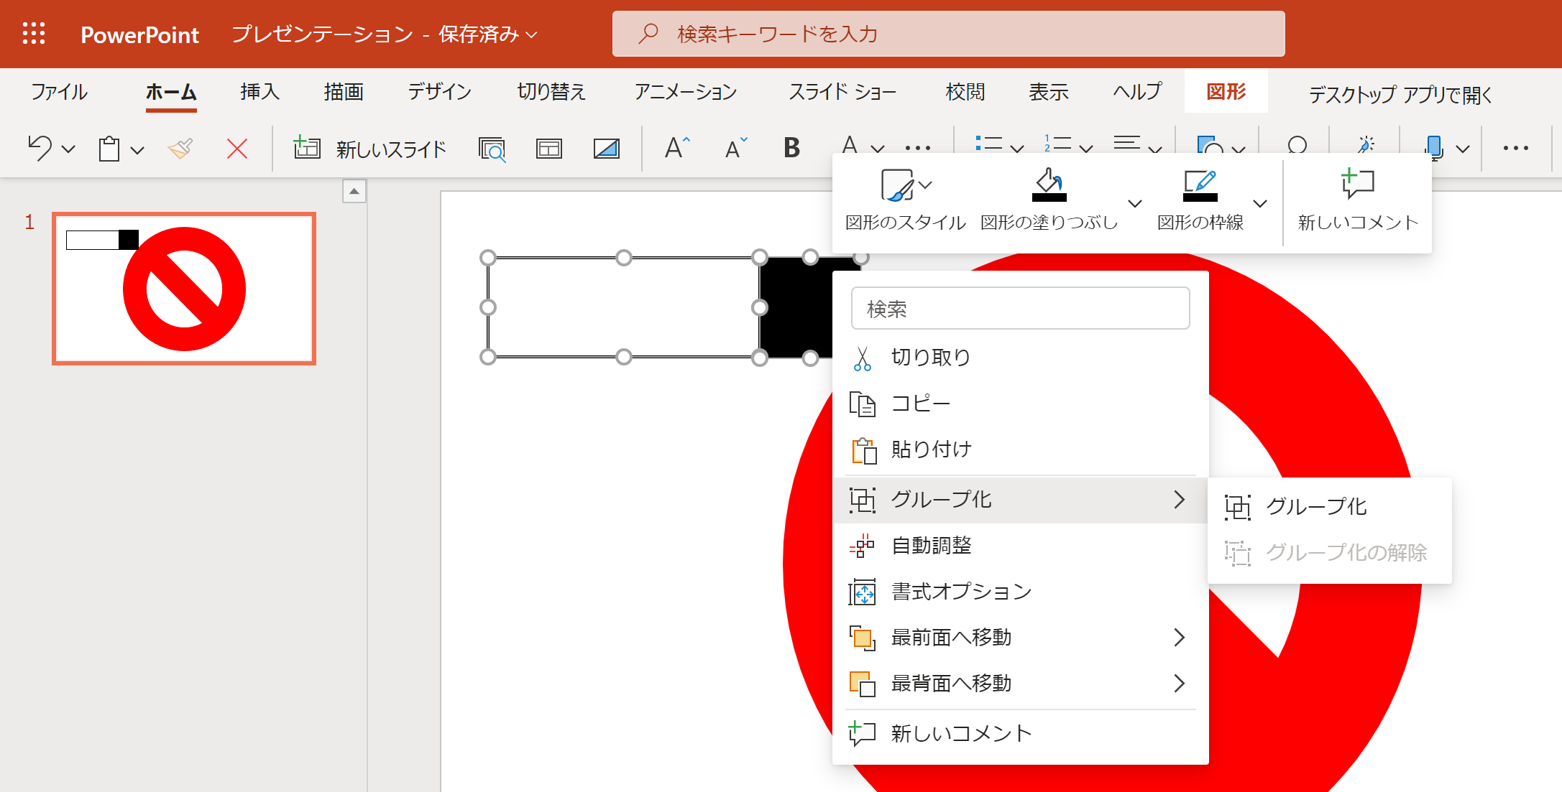Image resolution: width=1562 pixels, height=792 pixels.
Task: Expand the alignment dropdown arrow
Action: click(x=1155, y=149)
